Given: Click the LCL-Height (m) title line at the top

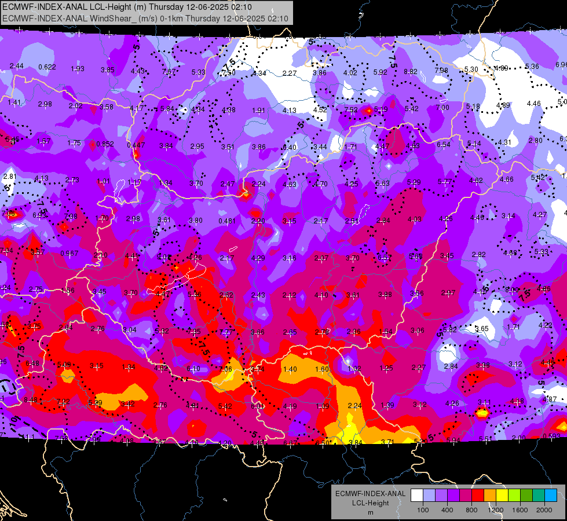Looking at the screenshot, I should click(x=127, y=7).
